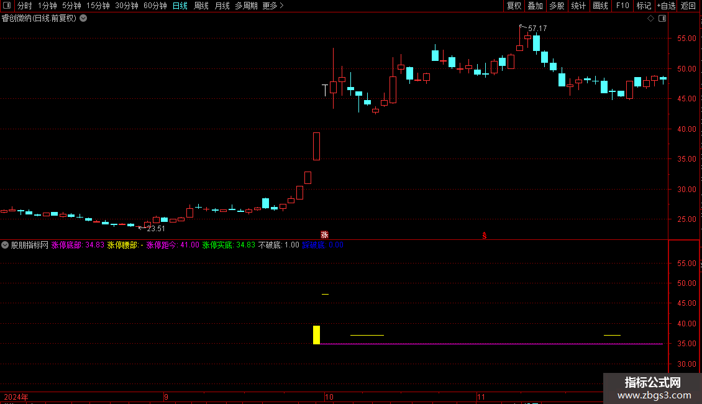Screen dimensions: 702x404
Task: Open the 复权 adjustment options
Action: 514,6
